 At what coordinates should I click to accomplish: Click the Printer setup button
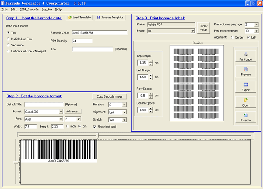203,28
